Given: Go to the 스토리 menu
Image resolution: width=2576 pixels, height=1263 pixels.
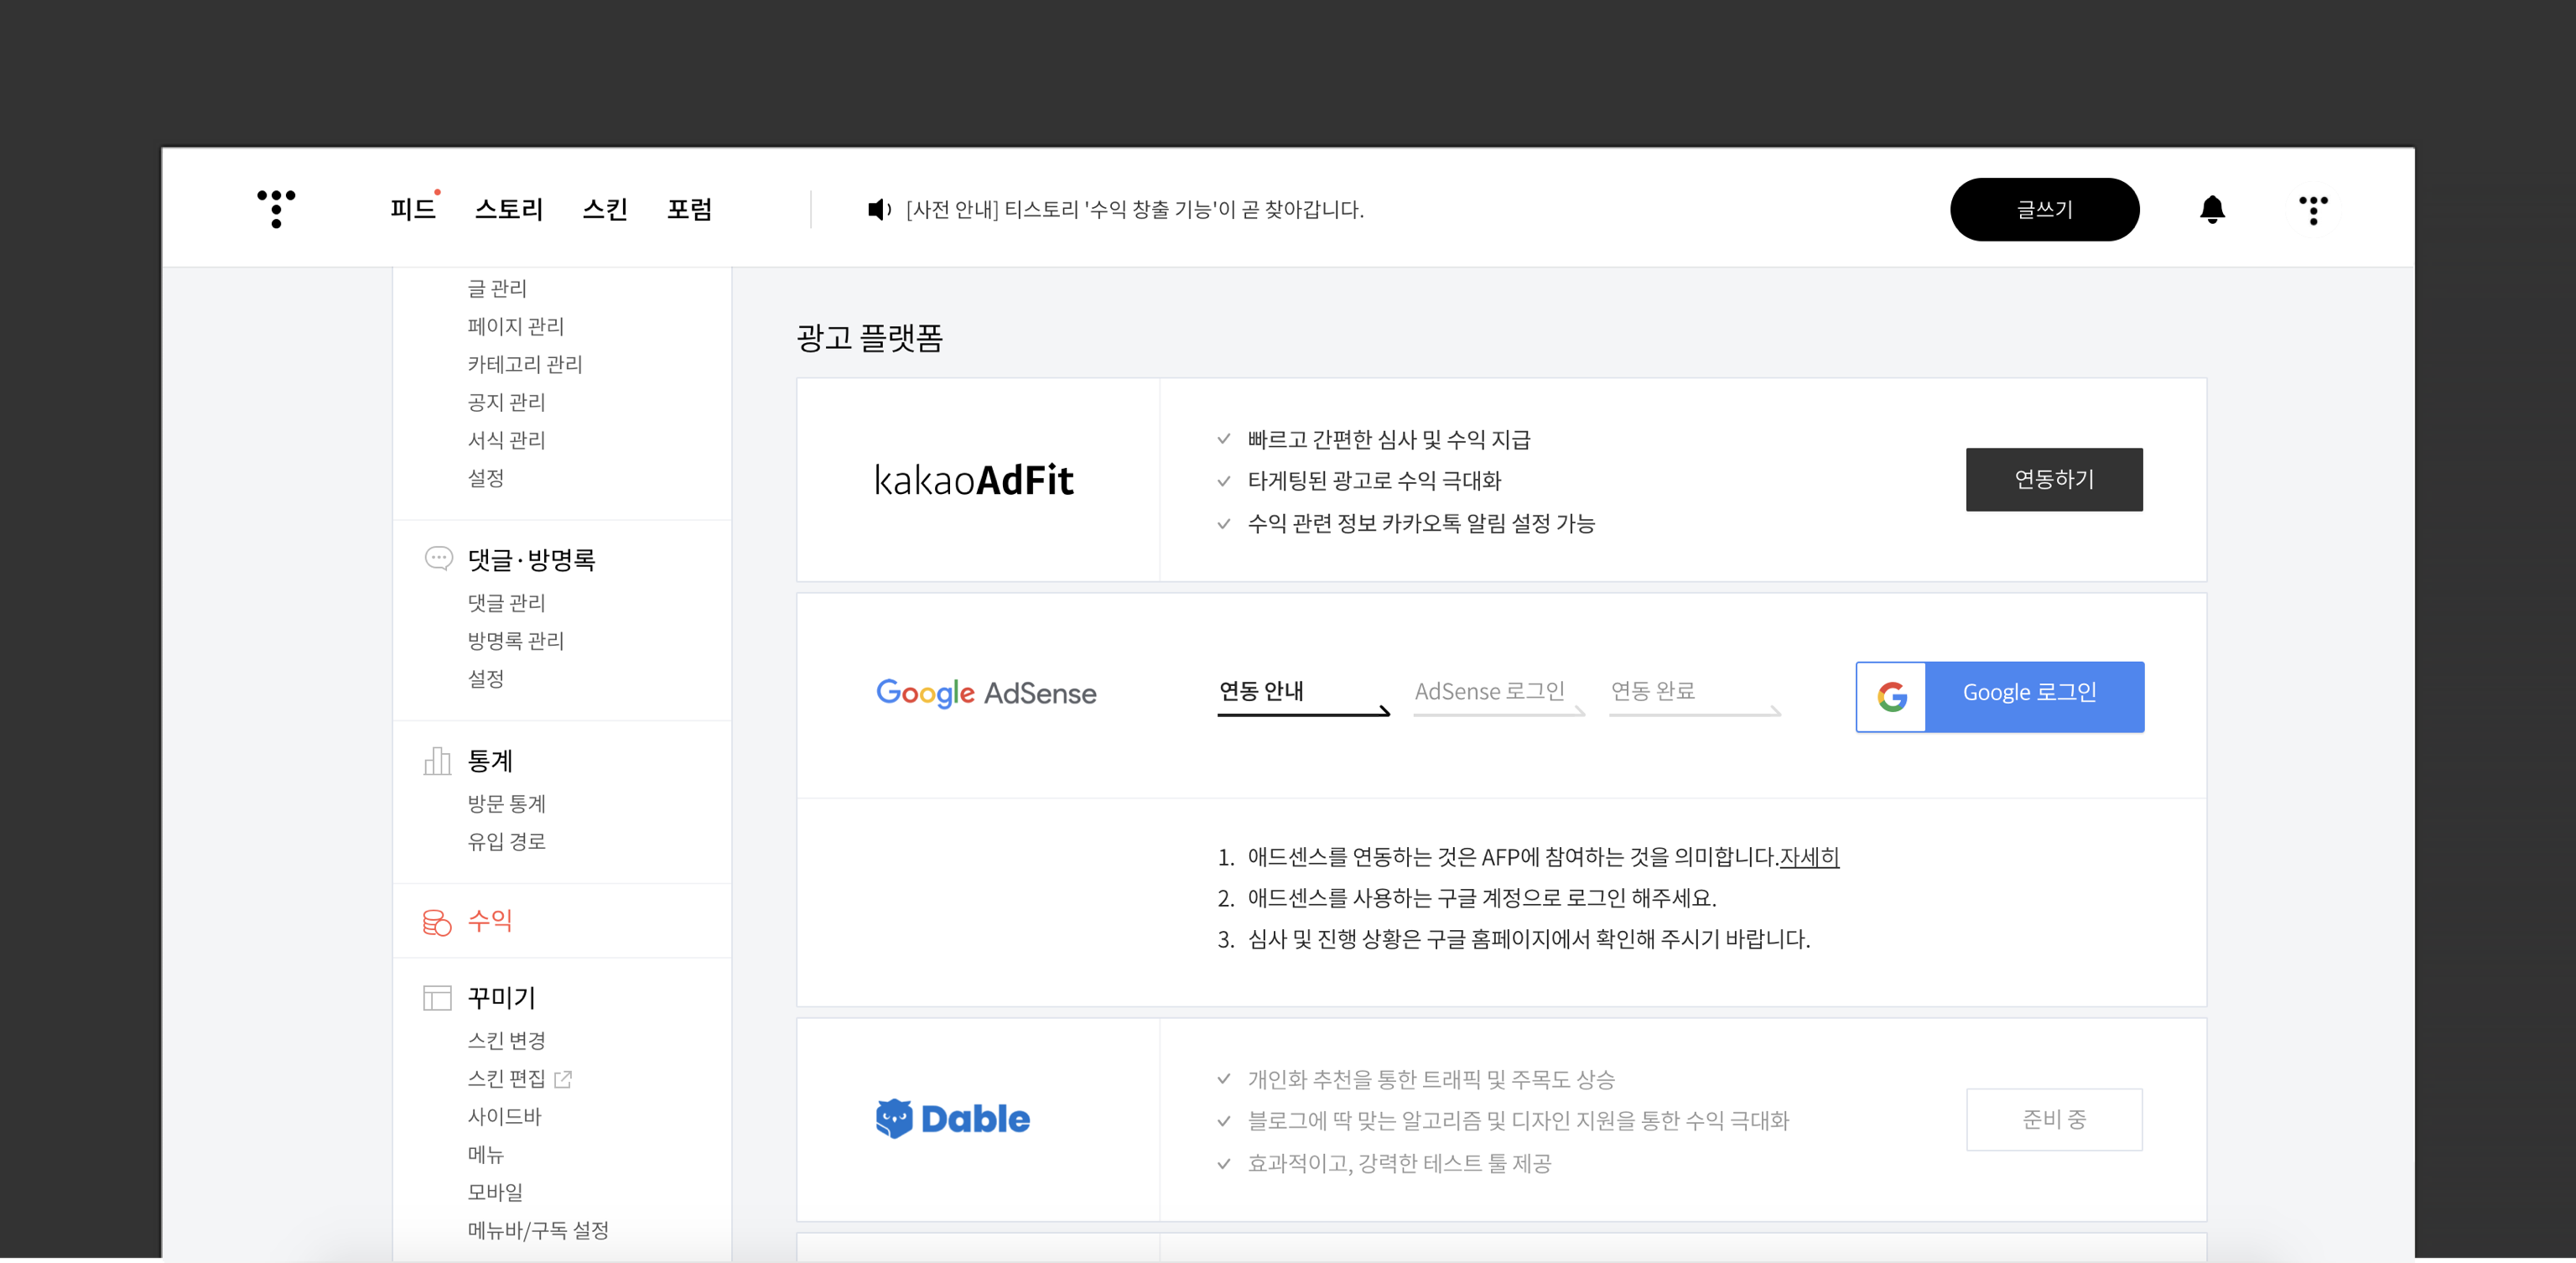Looking at the screenshot, I should tap(508, 209).
